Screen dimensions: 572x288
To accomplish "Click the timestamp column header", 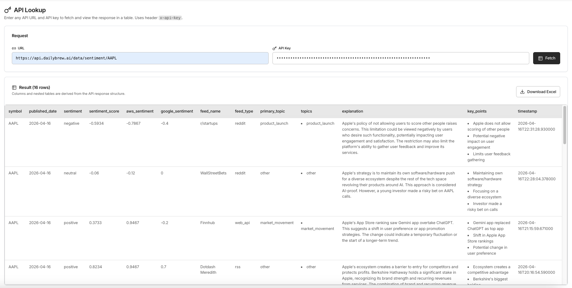I will 527,111.
